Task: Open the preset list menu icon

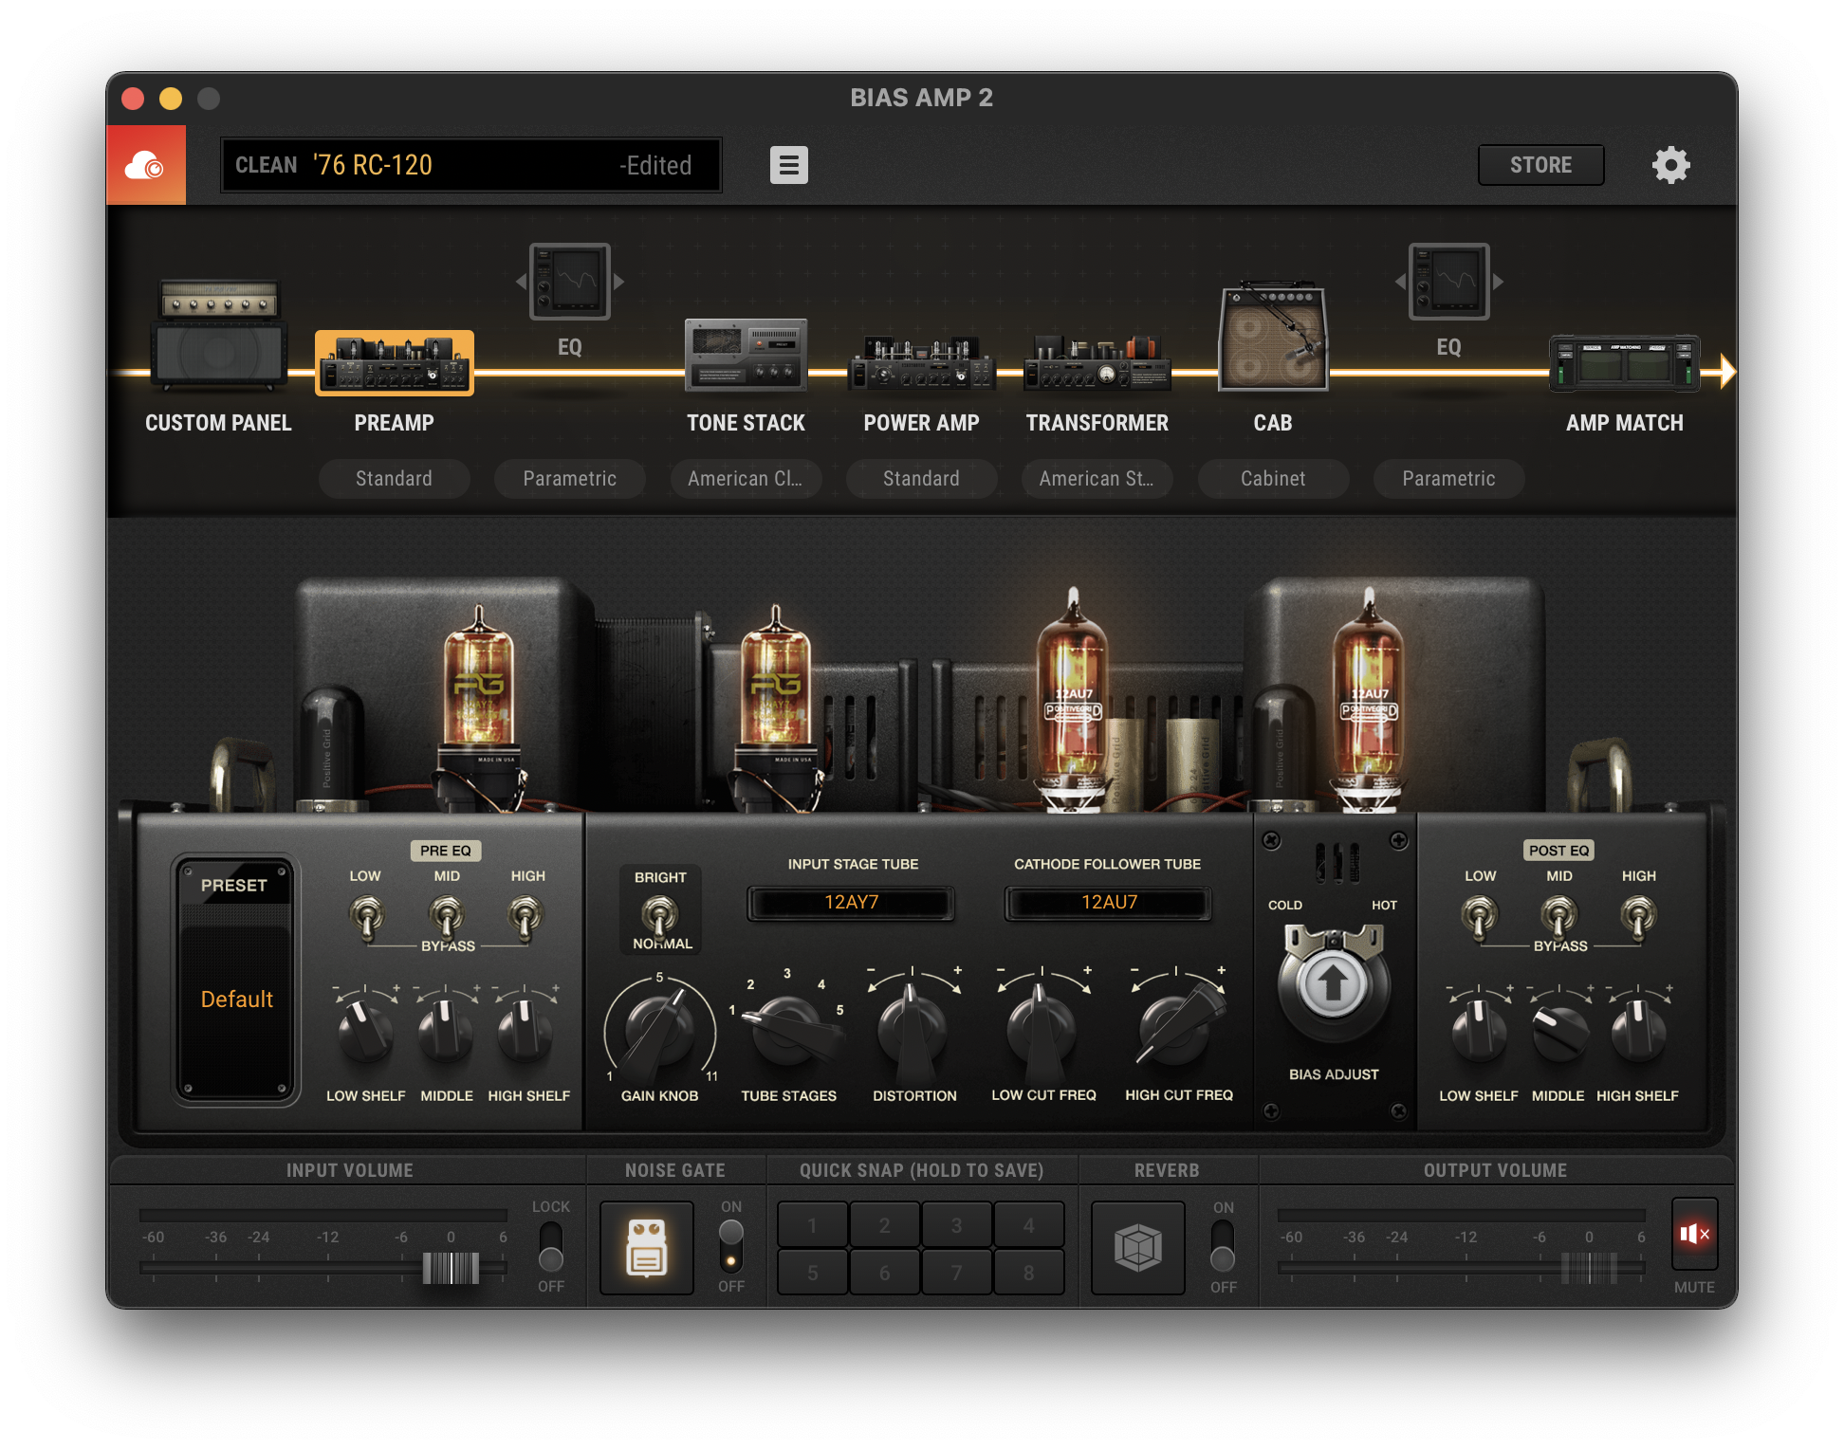Action: [x=788, y=165]
